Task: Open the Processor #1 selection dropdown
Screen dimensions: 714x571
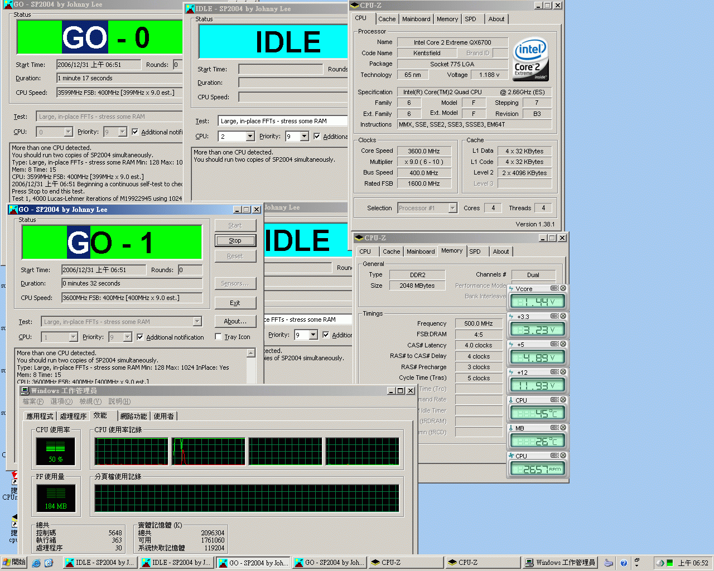Action: (452, 208)
